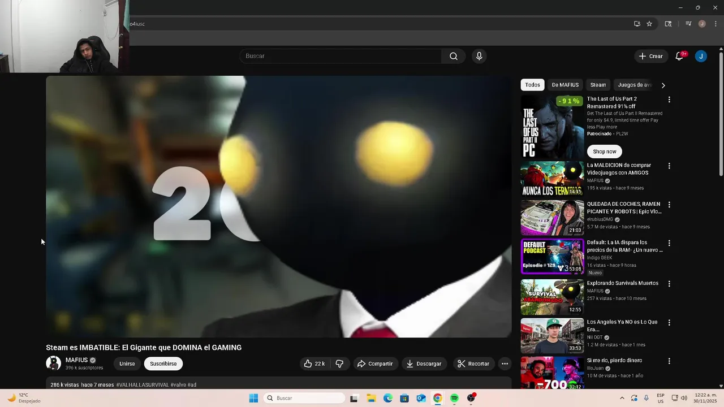Screen dimensions: 724x407
Task: Open Task View in taskbar
Action: (x=354, y=398)
